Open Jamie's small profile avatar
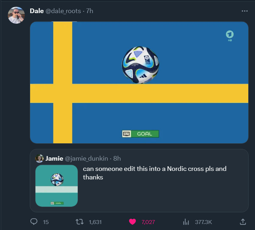This screenshot has width=255, height=230. point(39,159)
